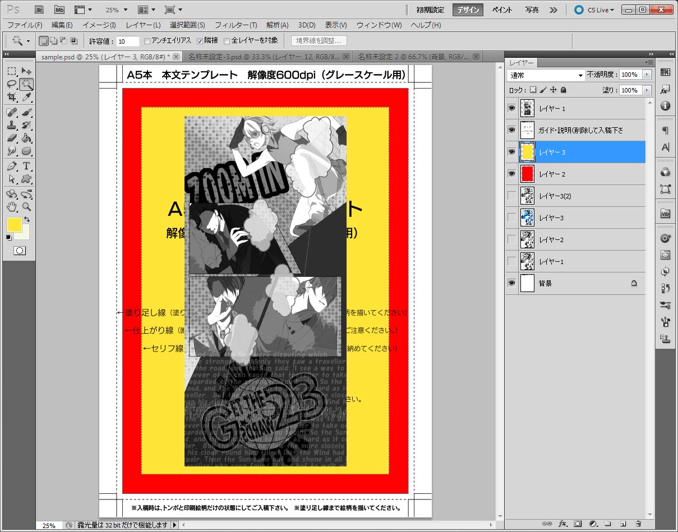
Task: Delete layer with trash icon
Action: click(x=638, y=524)
